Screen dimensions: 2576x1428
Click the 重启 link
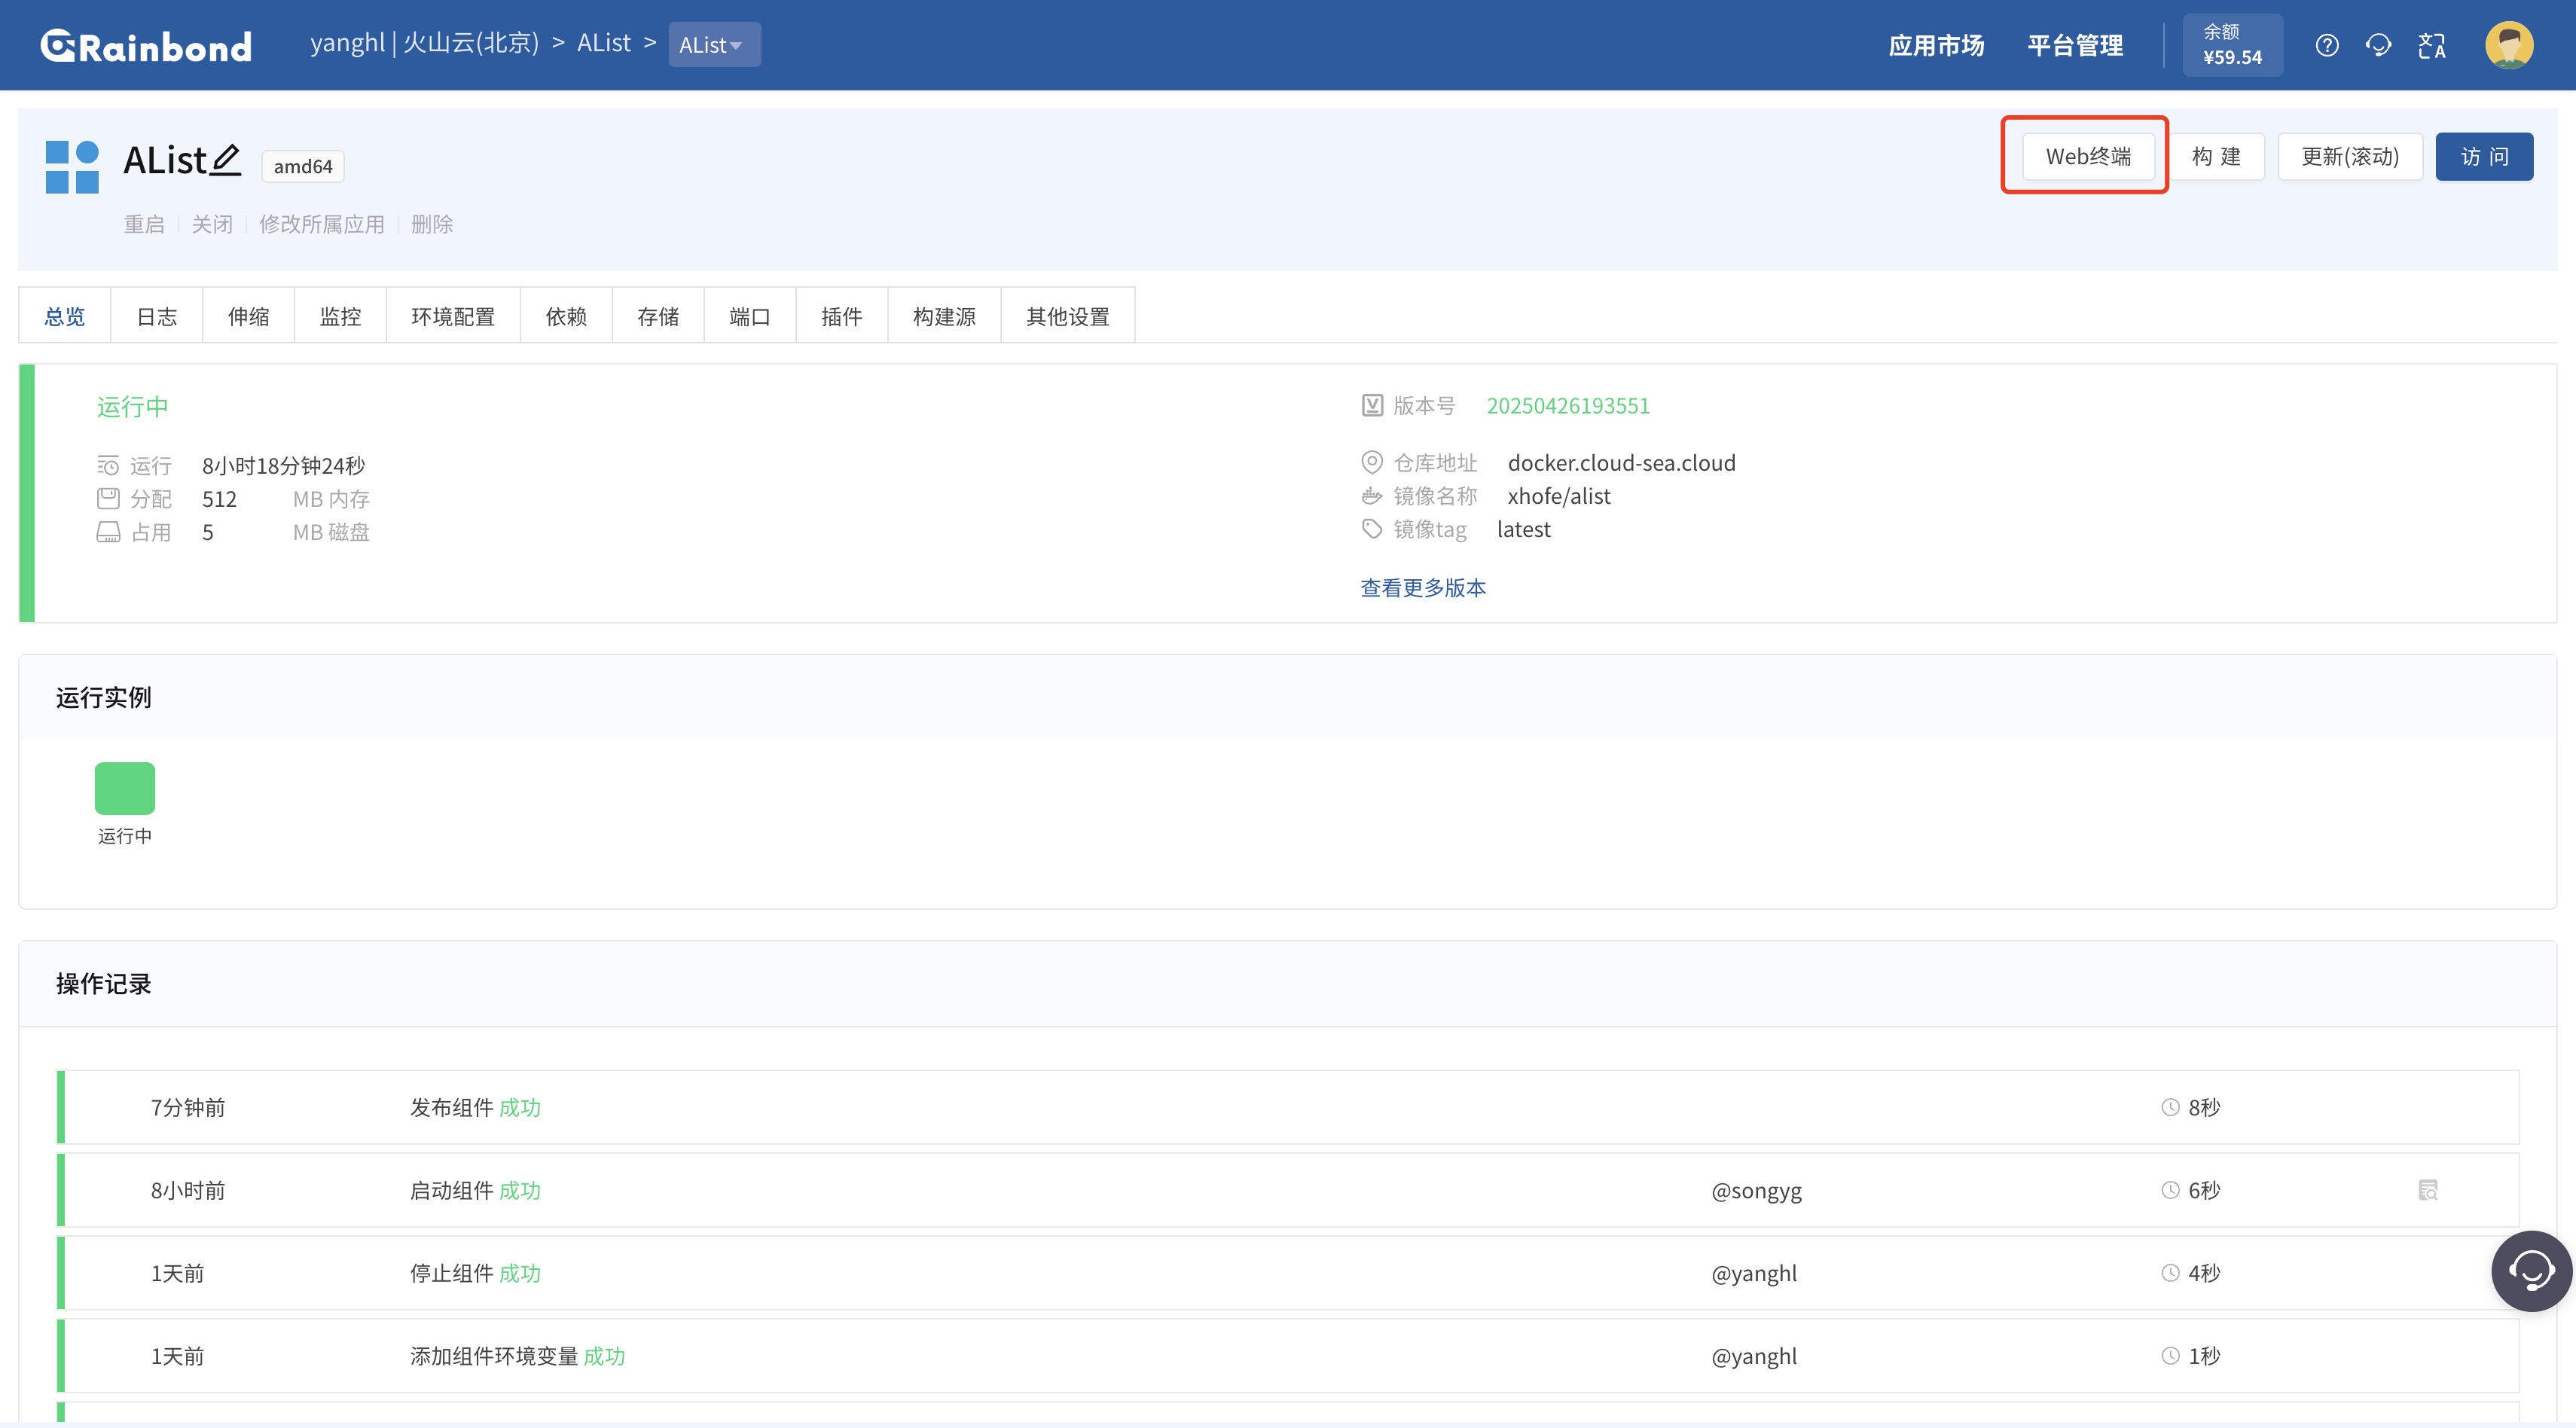coord(144,224)
